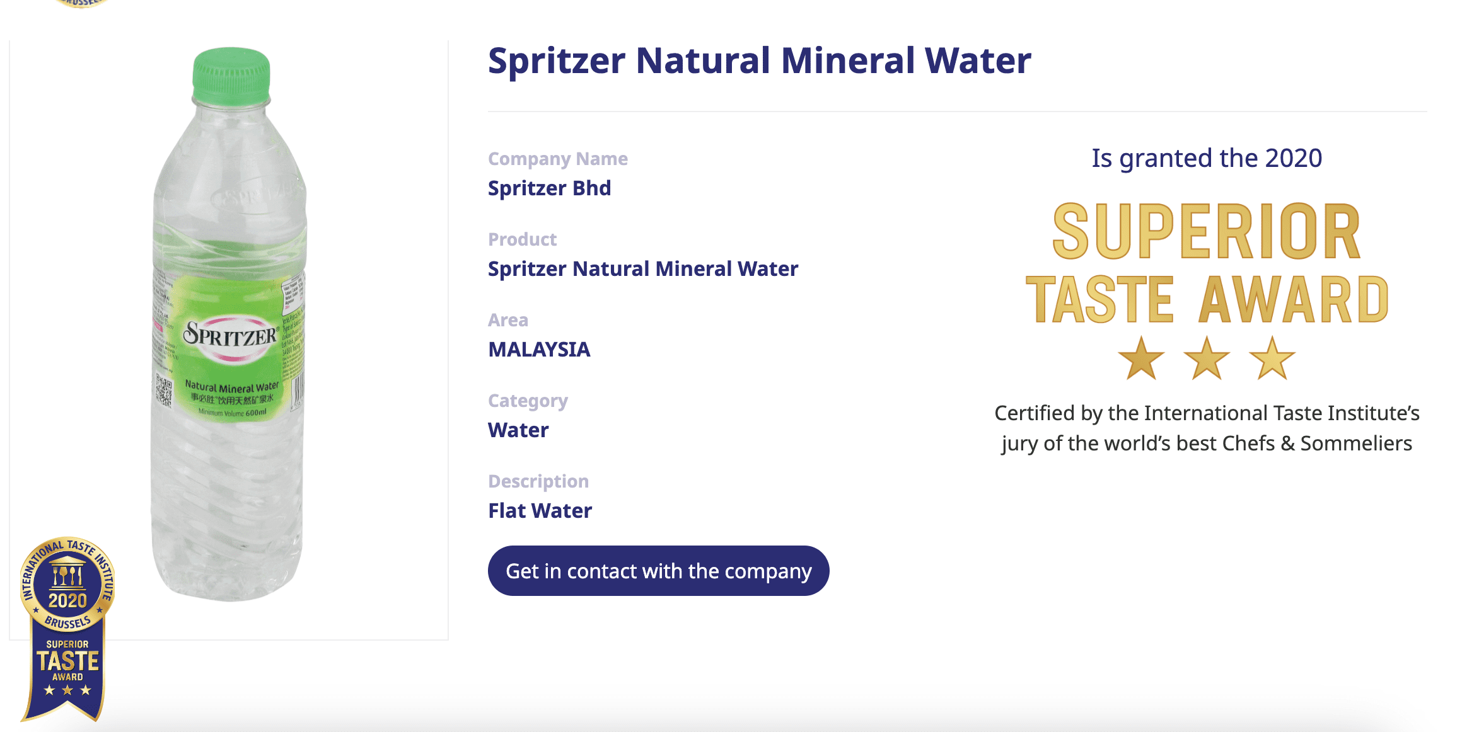1479x732 pixels.
Task: Click the third gold star under the award title
Action: pyautogui.click(x=1272, y=359)
